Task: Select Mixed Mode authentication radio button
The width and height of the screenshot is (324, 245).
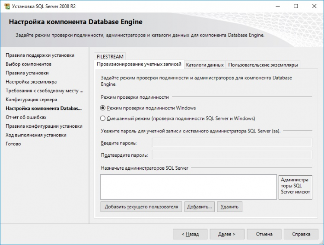Action: tap(103, 118)
